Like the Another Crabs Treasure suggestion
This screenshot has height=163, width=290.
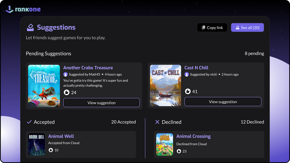click(67, 92)
